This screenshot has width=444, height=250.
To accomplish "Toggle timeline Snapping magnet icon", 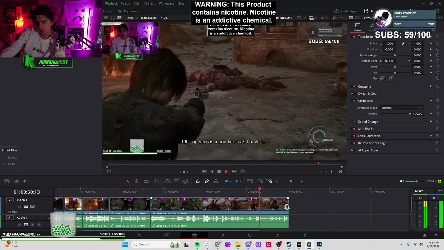I will pyautogui.click(x=198, y=181).
